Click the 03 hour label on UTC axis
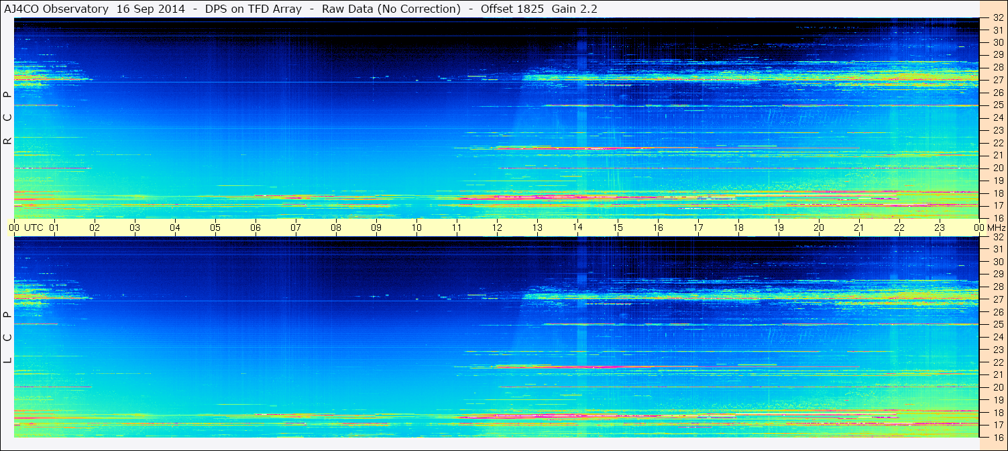Image resolution: width=1008 pixels, height=451 pixels. [x=135, y=228]
